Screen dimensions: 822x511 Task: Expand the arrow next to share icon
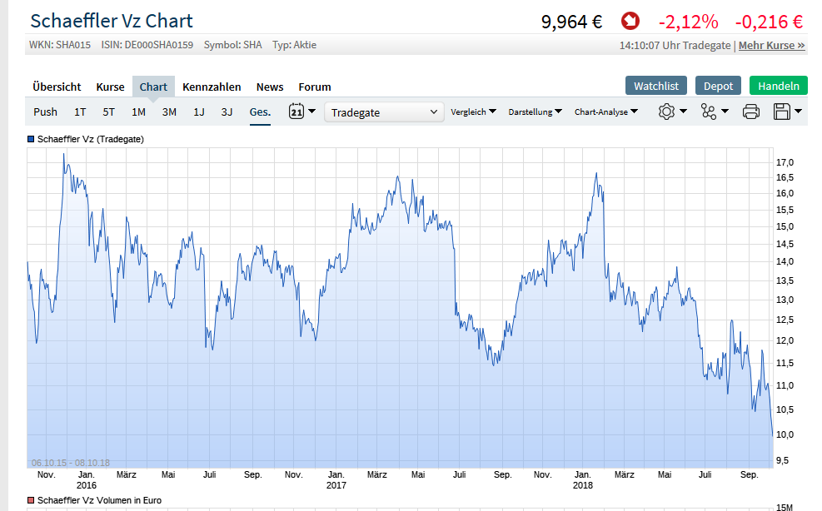point(725,112)
